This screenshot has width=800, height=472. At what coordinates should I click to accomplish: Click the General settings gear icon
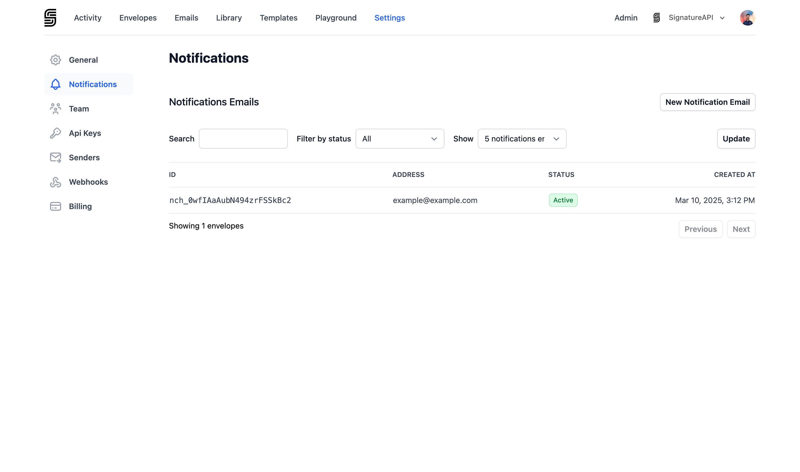(56, 60)
